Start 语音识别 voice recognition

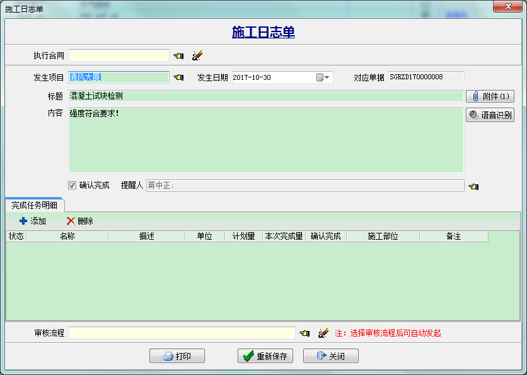point(490,115)
